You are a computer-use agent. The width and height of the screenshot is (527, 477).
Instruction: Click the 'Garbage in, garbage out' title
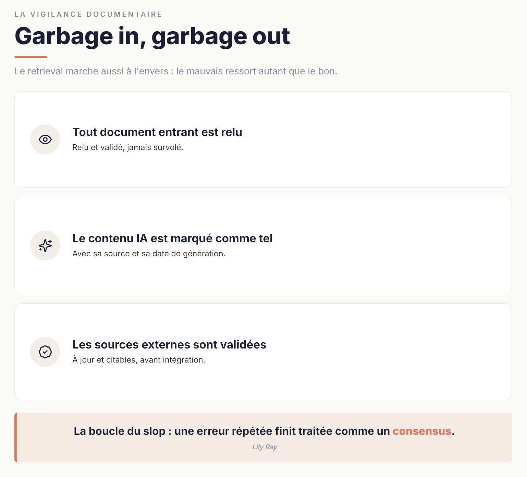tap(152, 36)
